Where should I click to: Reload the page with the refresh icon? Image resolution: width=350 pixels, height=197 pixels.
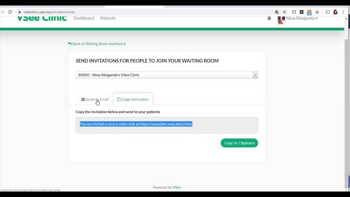[x=10, y=12]
